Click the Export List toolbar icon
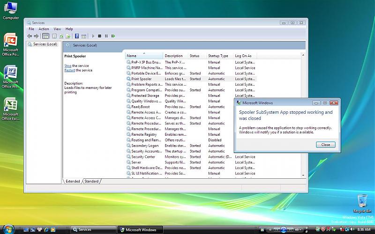 pos(68,36)
